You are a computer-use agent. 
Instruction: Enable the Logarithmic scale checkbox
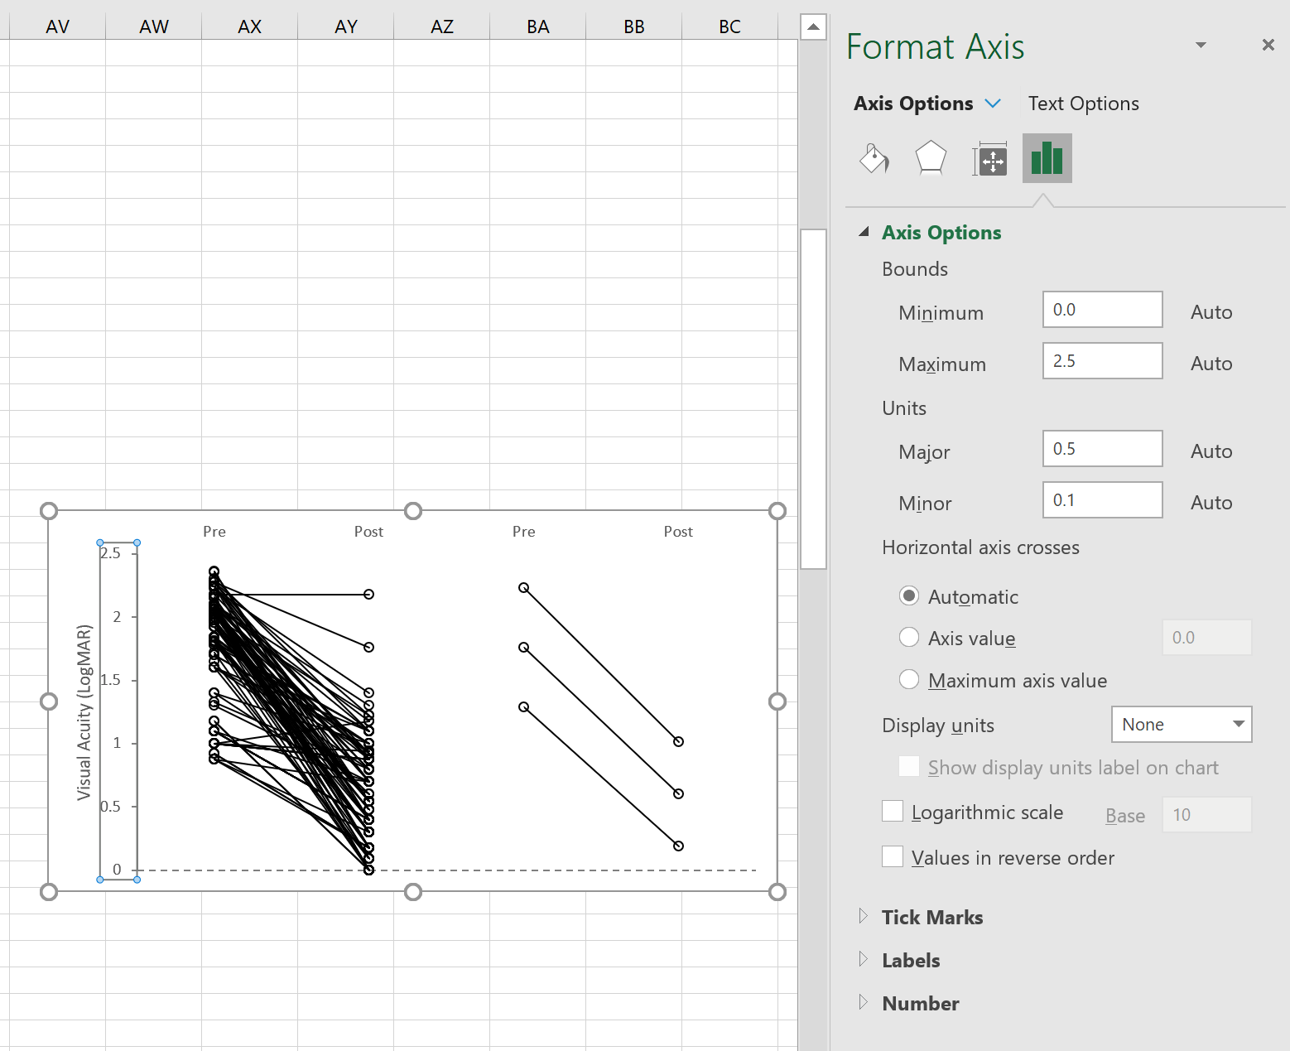tap(892, 812)
